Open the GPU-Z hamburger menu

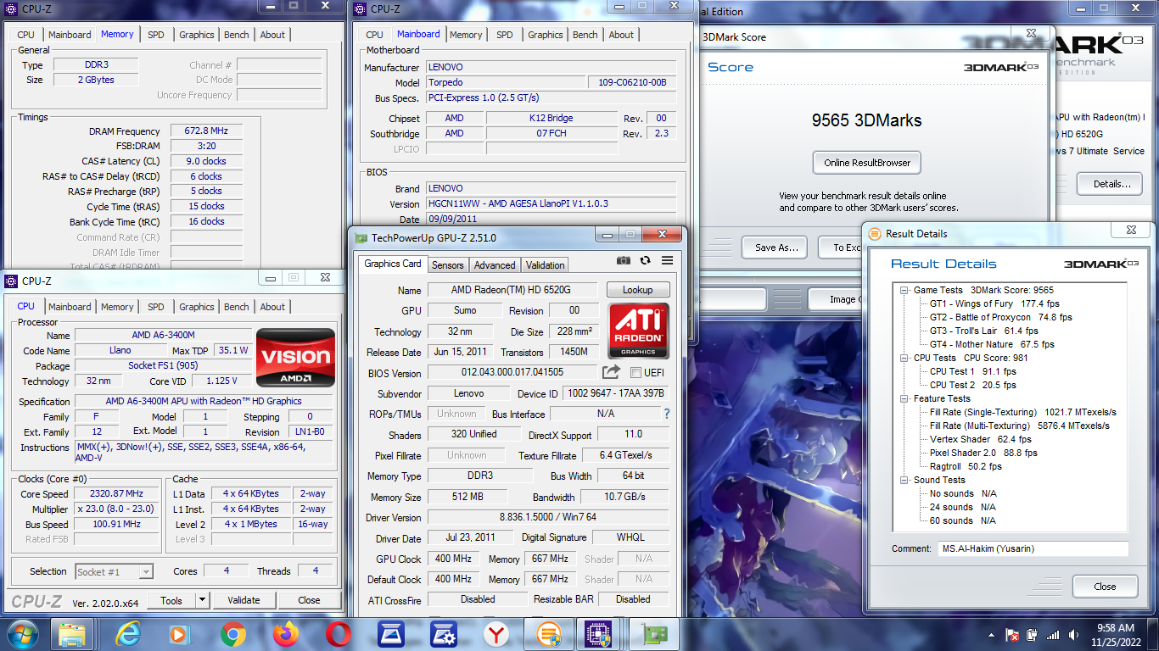(667, 261)
